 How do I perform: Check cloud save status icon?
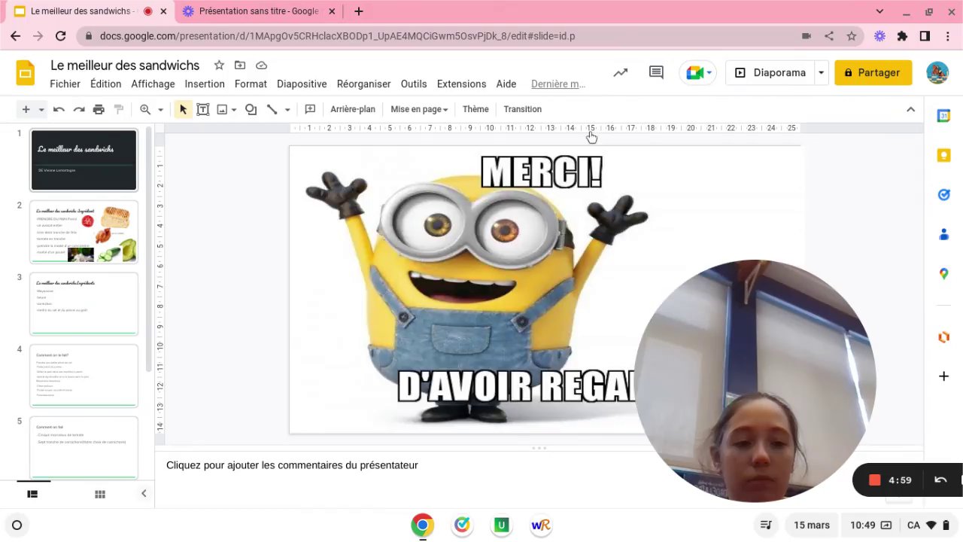click(261, 65)
